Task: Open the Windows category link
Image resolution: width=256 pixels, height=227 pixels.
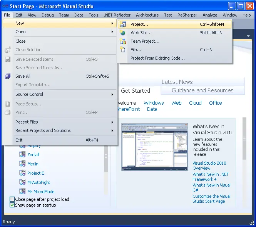Action: coord(154,103)
